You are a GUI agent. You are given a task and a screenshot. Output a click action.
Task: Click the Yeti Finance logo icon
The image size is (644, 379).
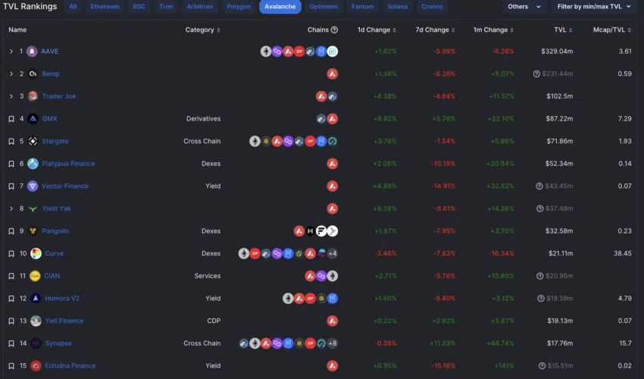(x=36, y=321)
